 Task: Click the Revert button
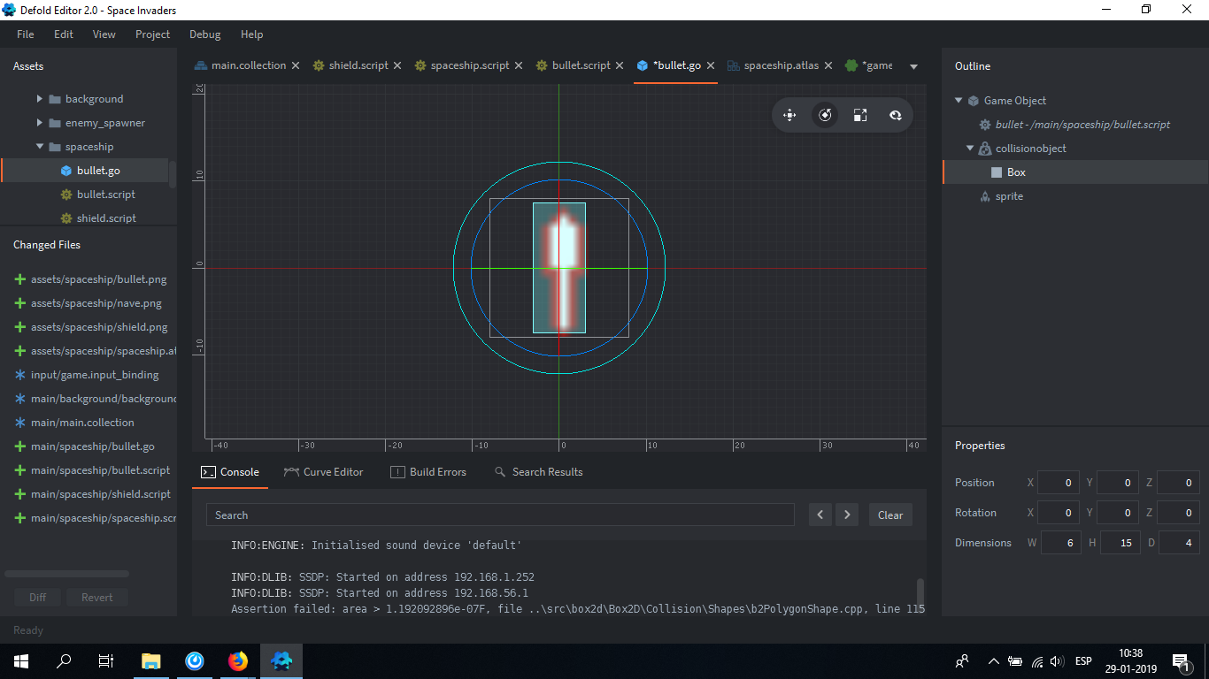click(97, 598)
